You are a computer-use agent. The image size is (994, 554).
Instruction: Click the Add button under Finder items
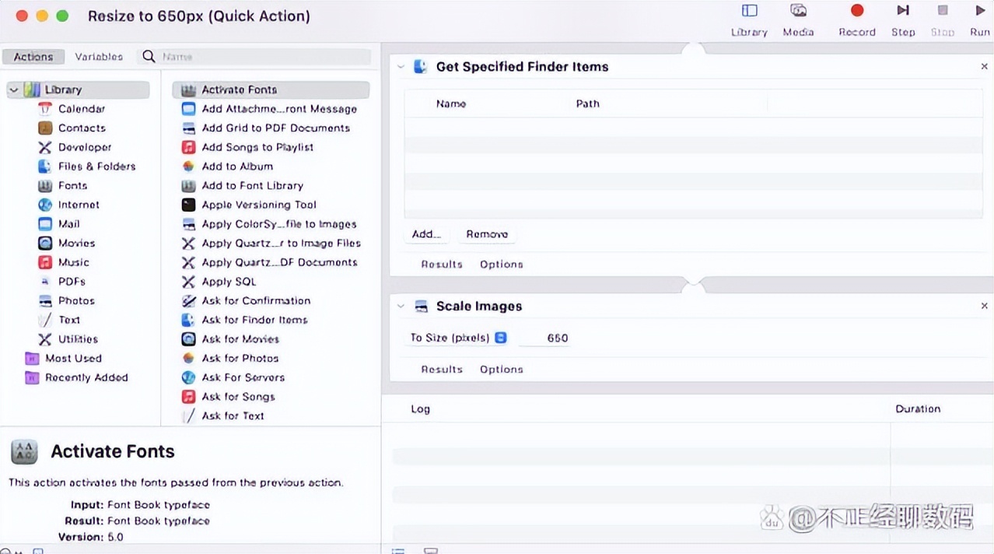coord(426,233)
